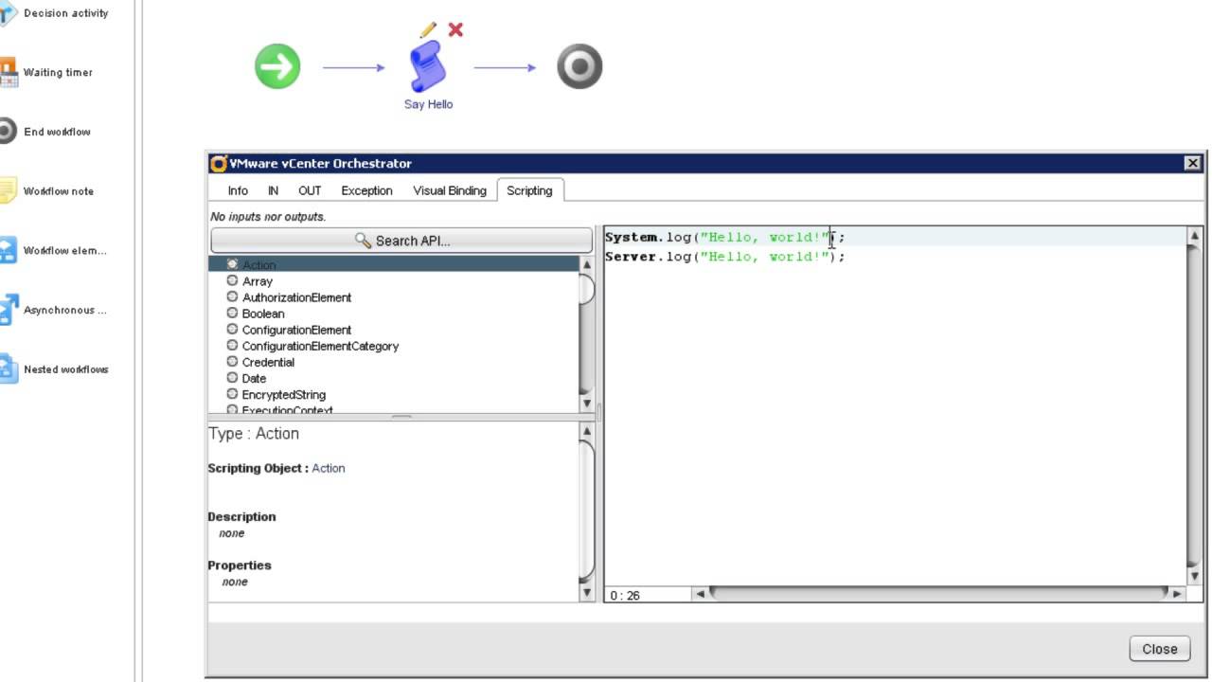Click the icon beside ConfigurationElement

(232, 329)
